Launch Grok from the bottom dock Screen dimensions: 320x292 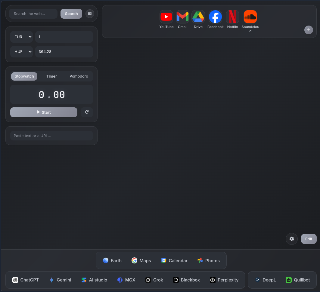(x=154, y=280)
